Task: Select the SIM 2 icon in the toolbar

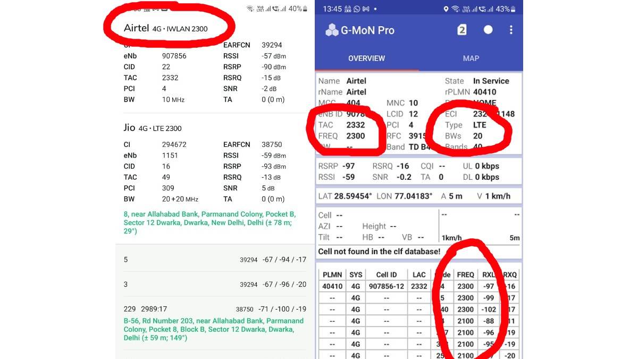Action: [461, 30]
